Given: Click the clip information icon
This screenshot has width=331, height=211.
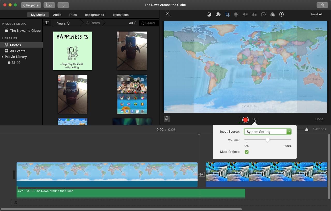Looking at the screenshot, I should coord(281,14).
